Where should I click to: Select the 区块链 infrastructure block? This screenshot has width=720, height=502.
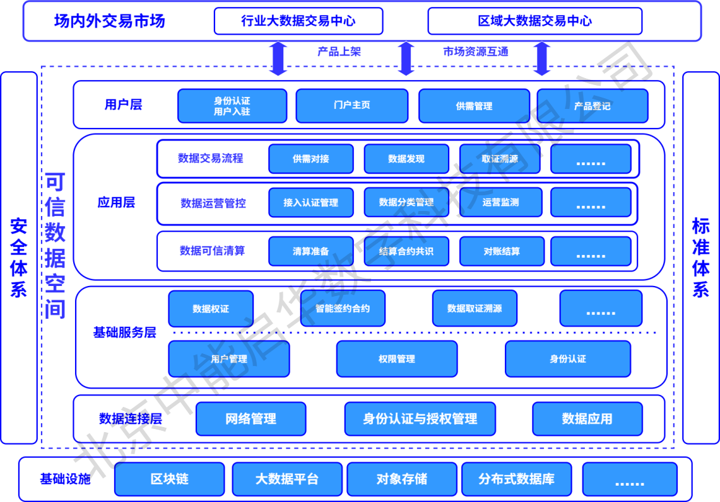(168, 479)
